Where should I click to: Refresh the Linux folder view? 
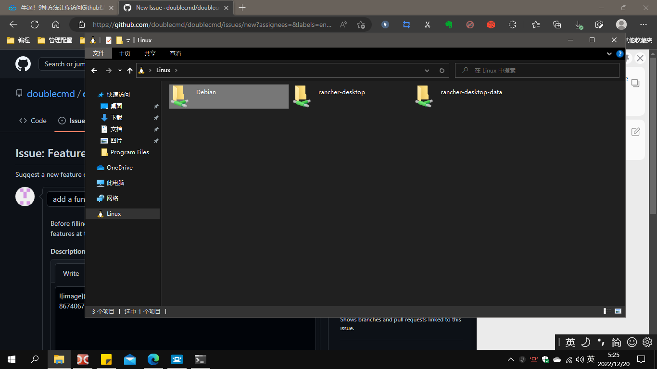[x=442, y=70]
